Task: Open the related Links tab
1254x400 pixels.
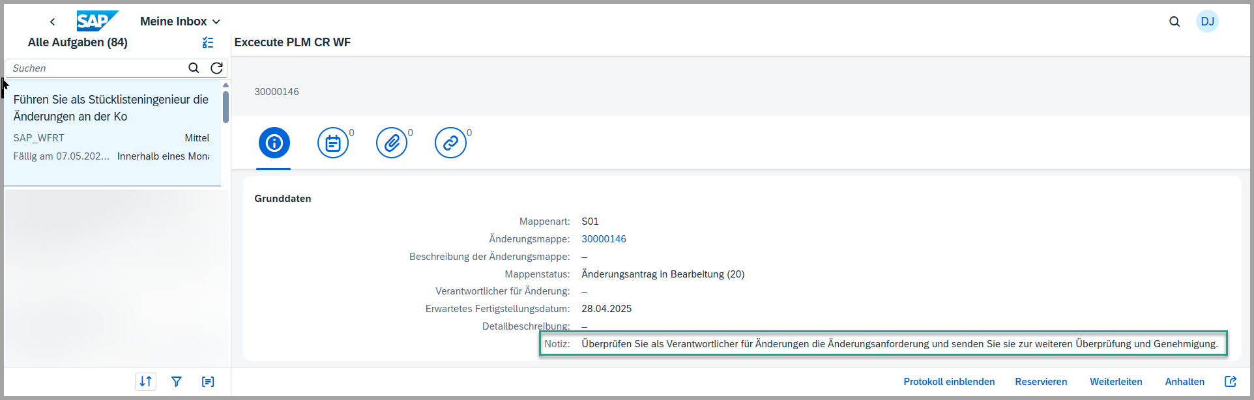Action: pyautogui.click(x=450, y=143)
